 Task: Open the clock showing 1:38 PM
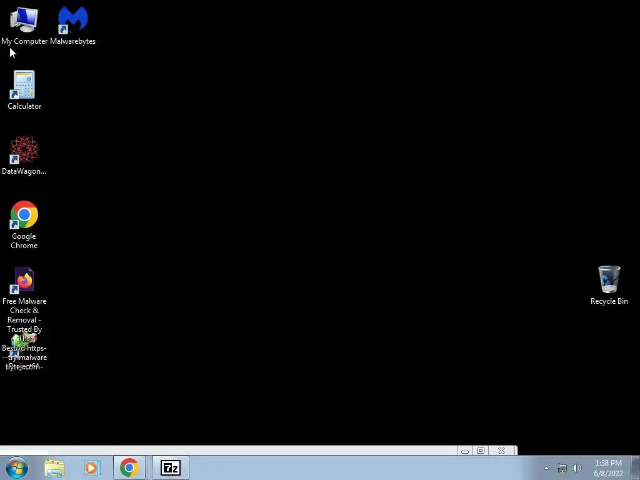tap(608, 468)
